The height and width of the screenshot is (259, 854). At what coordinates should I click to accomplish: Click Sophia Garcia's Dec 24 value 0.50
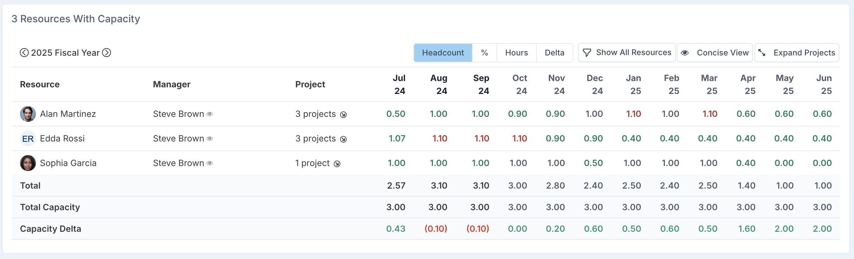pyautogui.click(x=593, y=163)
